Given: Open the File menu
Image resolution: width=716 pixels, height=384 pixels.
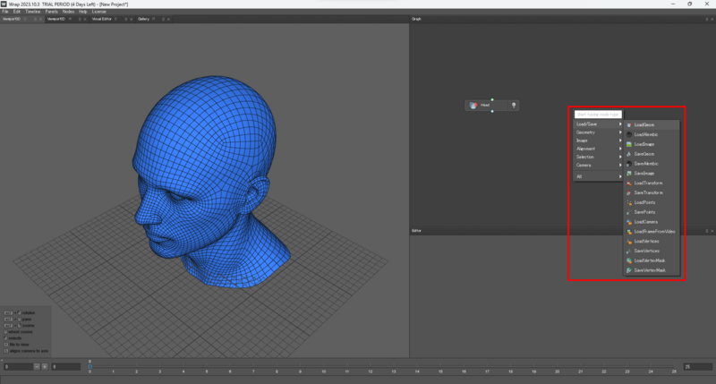Looking at the screenshot, I should point(5,12).
